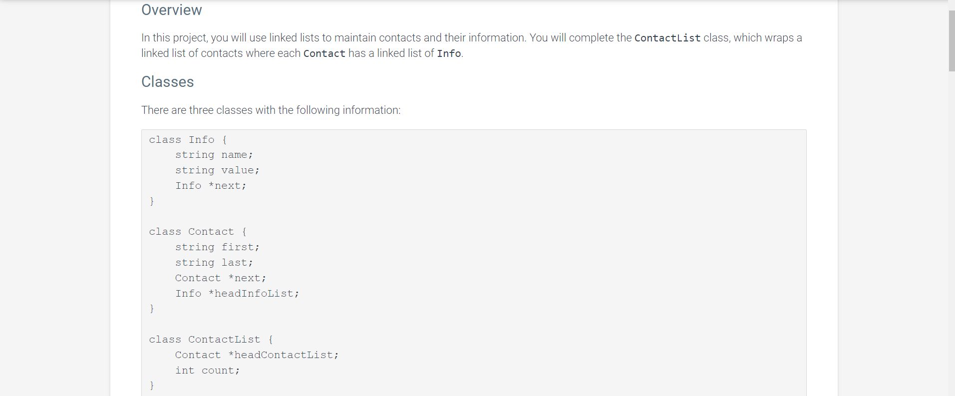Click the bold Contact word in paragraph
955x396 pixels.
(324, 53)
